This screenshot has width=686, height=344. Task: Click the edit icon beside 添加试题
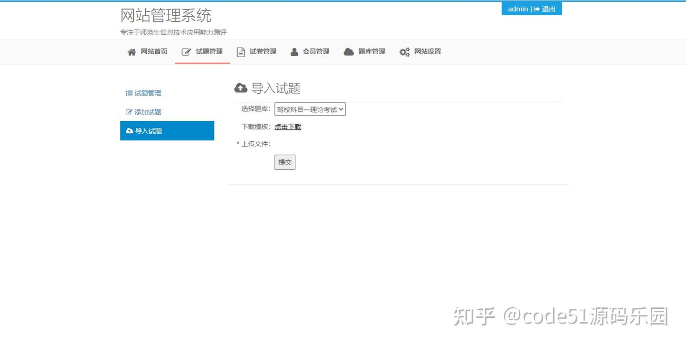129,111
